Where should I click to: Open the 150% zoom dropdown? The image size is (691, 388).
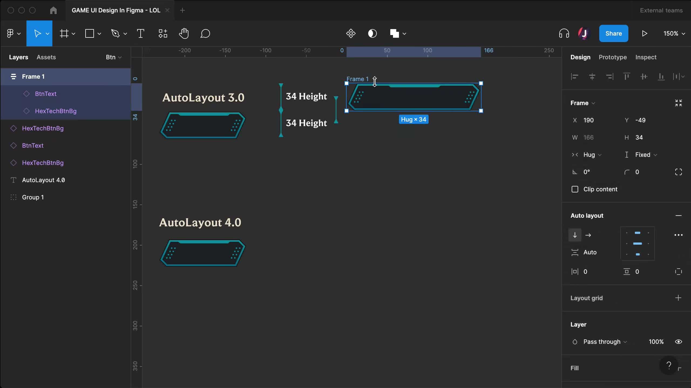(674, 34)
